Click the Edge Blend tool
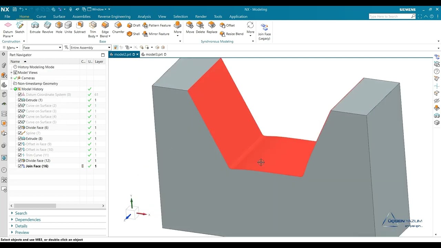Viewport: 441px width, 248px height. point(105,30)
